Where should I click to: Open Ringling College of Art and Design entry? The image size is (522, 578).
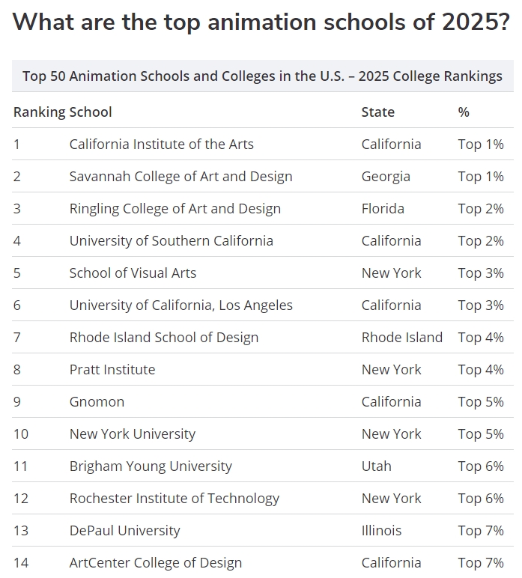175,209
